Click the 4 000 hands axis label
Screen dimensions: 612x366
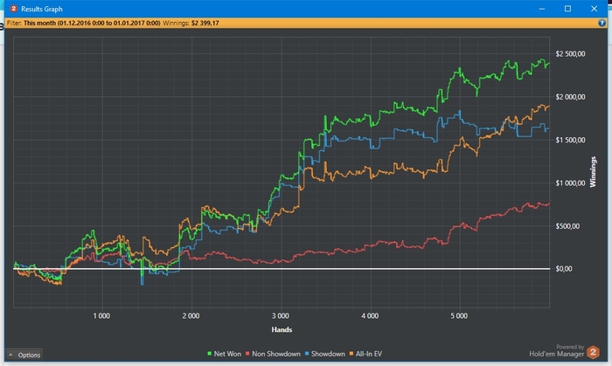[370, 315]
